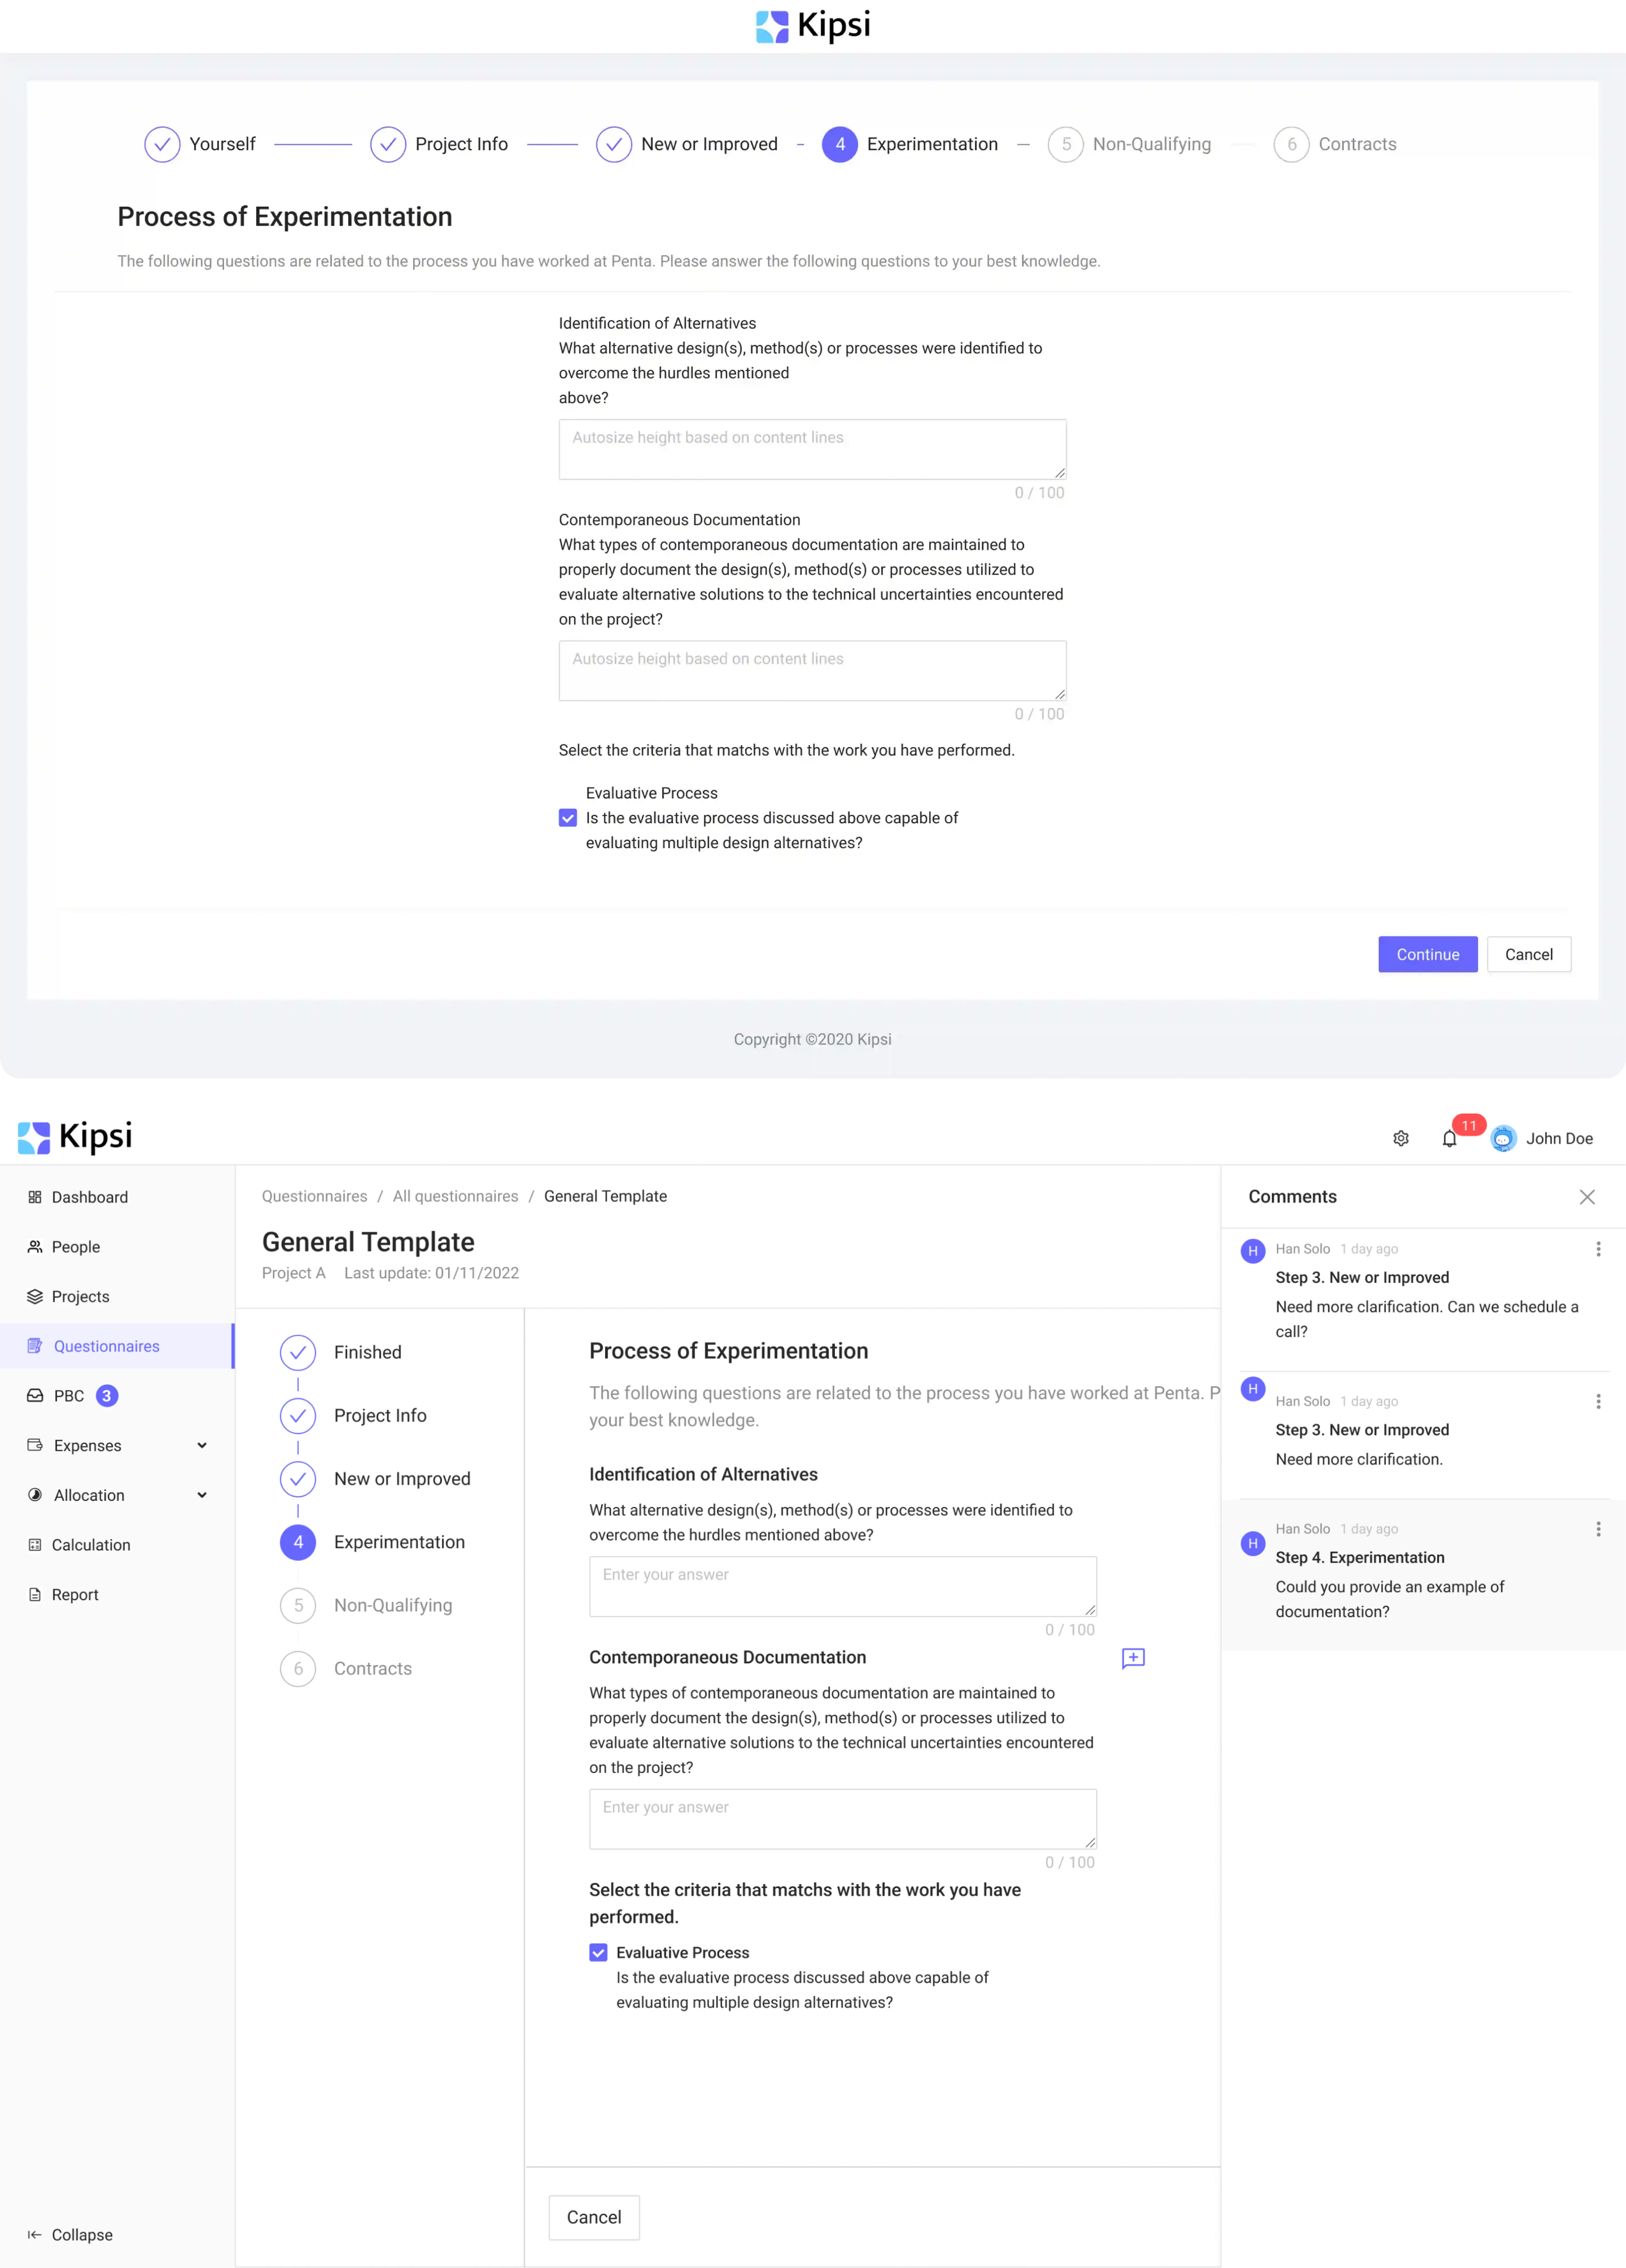The height and width of the screenshot is (2268, 1626).
Task: Focus top form Contemporaneous Documentation textarea
Action: pos(812,671)
